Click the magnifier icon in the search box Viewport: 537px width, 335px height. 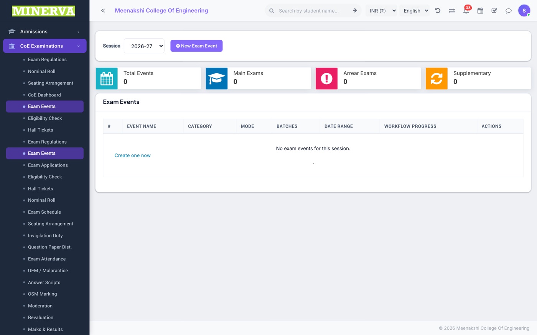click(272, 11)
